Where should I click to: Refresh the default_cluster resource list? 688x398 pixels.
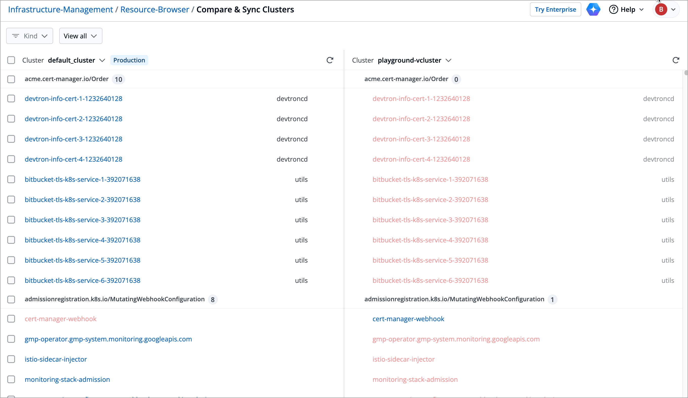click(x=330, y=60)
